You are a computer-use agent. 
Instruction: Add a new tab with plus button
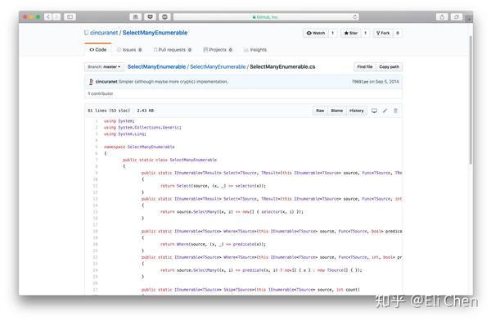tap(469, 19)
